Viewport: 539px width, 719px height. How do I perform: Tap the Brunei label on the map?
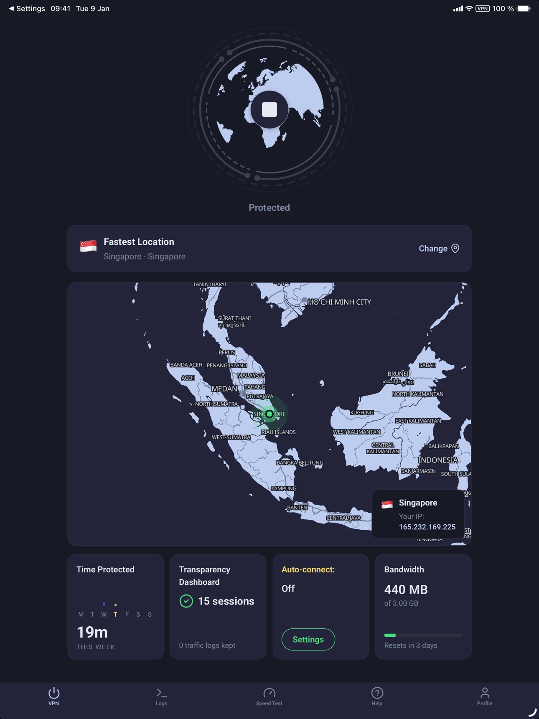coord(398,374)
